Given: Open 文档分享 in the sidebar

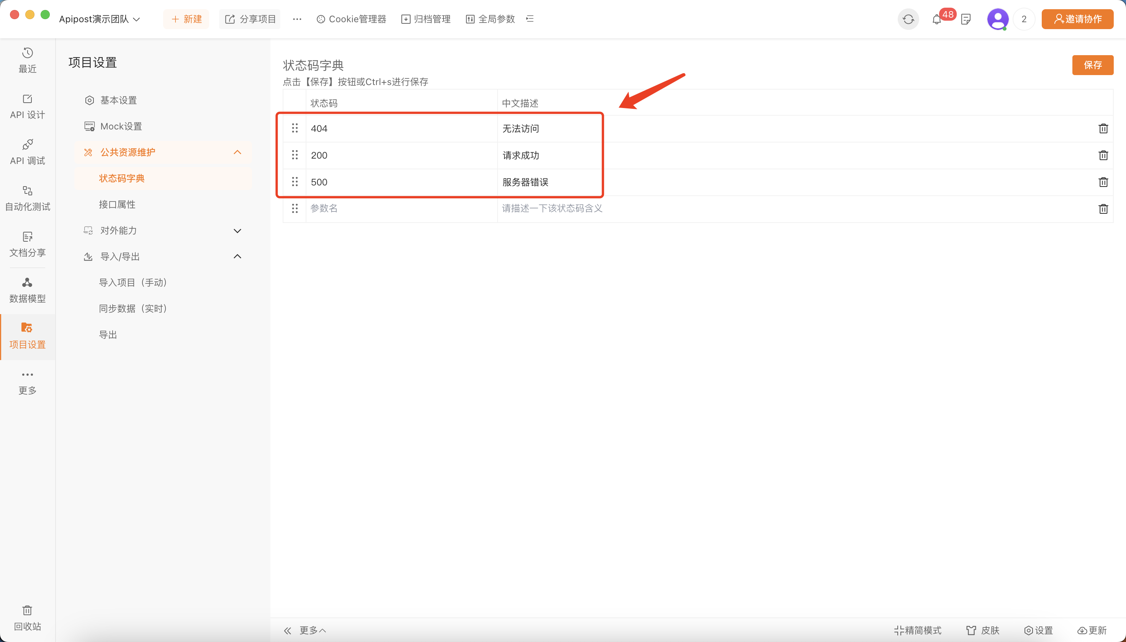Looking at the screenshot, I should coord(27,244).
